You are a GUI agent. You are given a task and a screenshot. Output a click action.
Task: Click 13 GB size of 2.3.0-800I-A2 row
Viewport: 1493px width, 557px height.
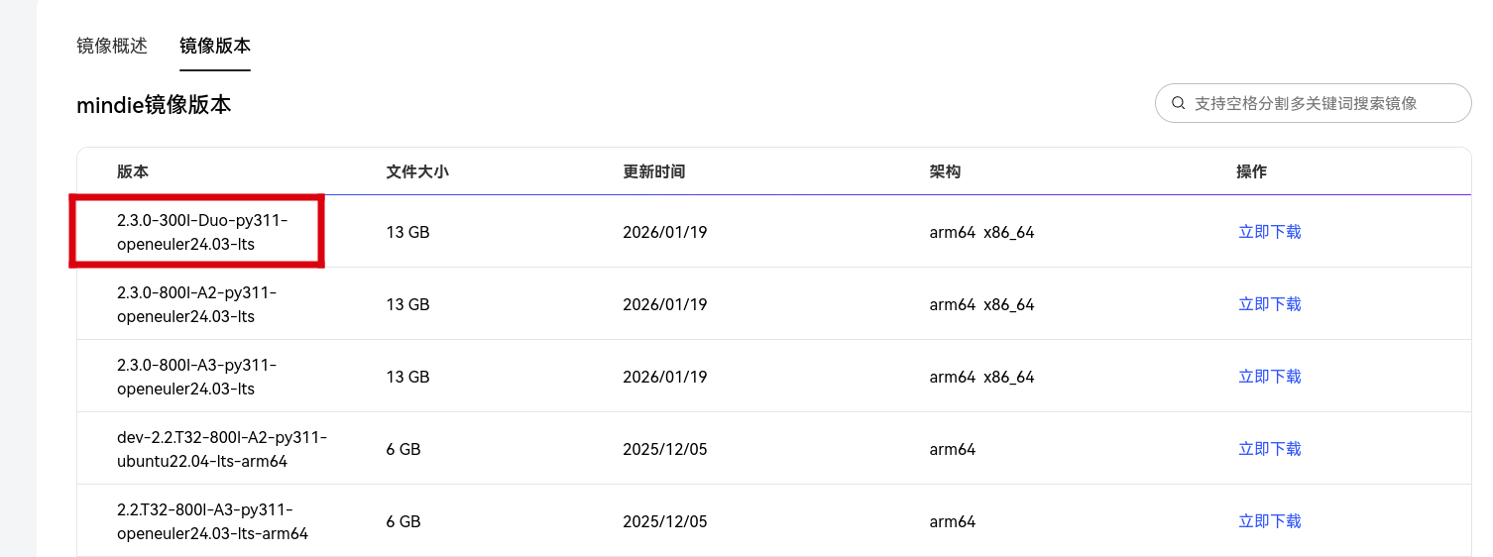click(x=407, y=304)
